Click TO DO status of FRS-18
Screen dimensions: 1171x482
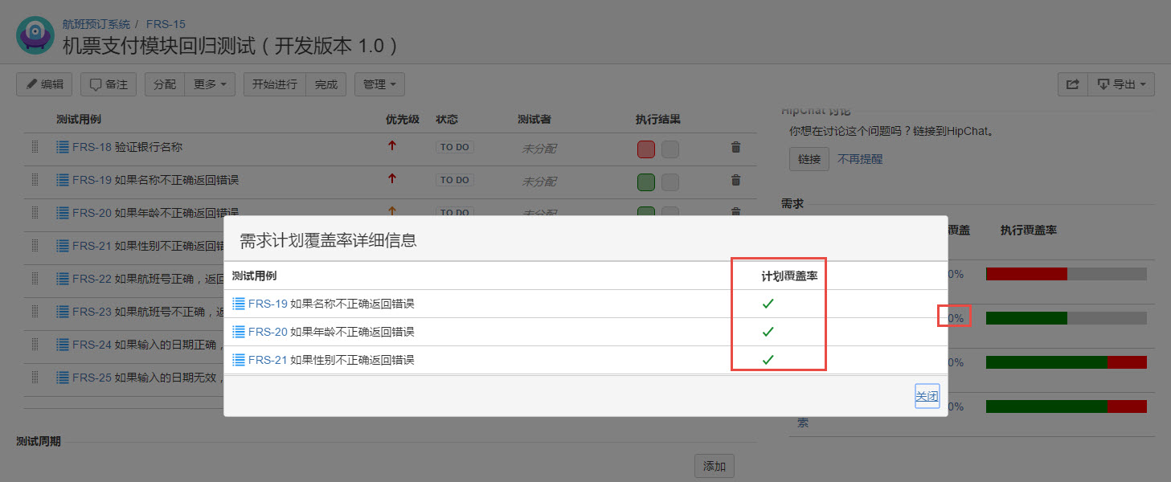click(455, 148)
